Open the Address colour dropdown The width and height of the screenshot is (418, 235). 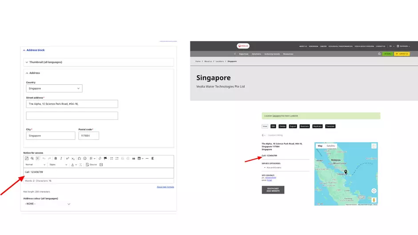tap(48, 204)
